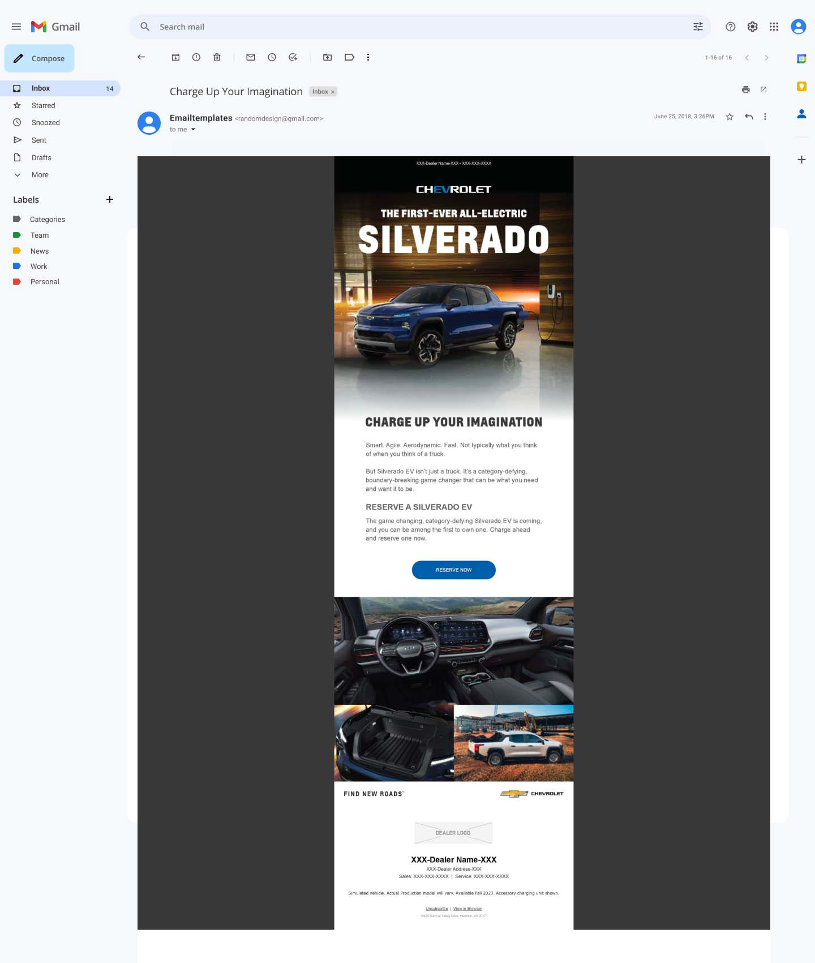The width and height of the screenshot is (815, 963).
Task: Open Google Calendar side panel
Action: (801, 59)
